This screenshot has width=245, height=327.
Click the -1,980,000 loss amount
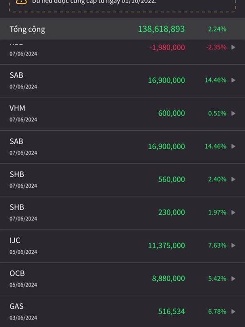[167, 47]
